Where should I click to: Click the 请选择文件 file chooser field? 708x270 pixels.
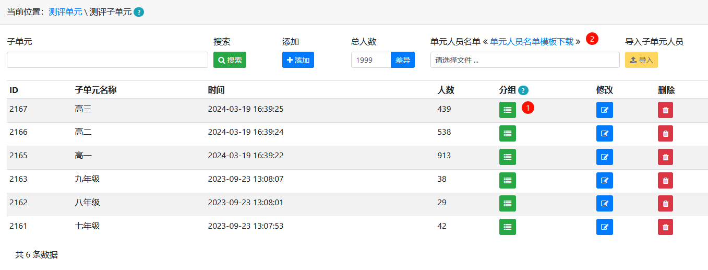click(525, 60)
